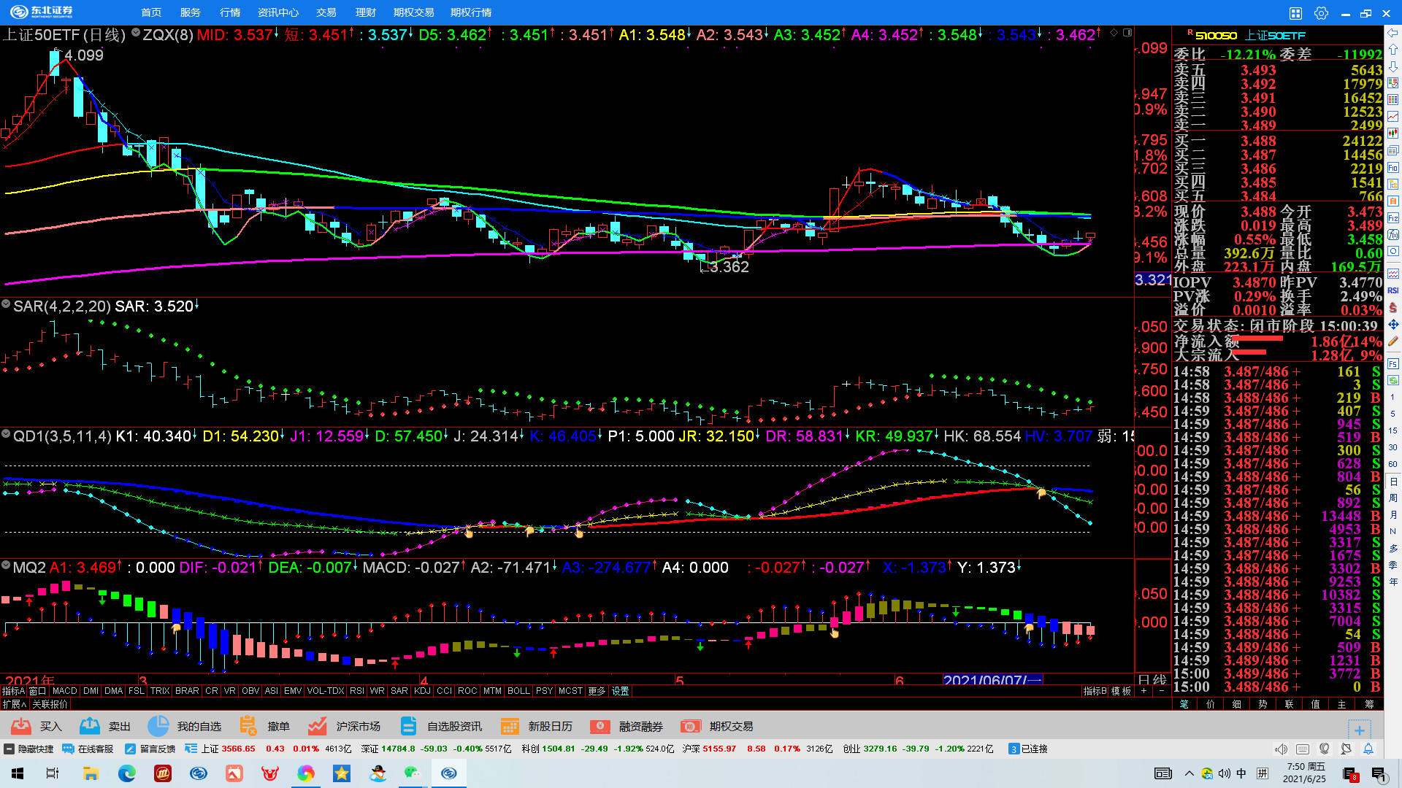
Task: Click the 关联报价 button
Action: pyautogui.click(x=50, y=704)
